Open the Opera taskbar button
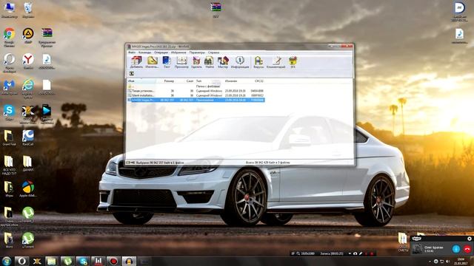 21,261
